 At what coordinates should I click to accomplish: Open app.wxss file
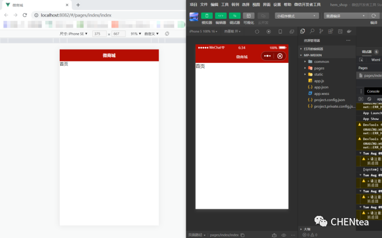pyautogui.click(x=327, y=93)
